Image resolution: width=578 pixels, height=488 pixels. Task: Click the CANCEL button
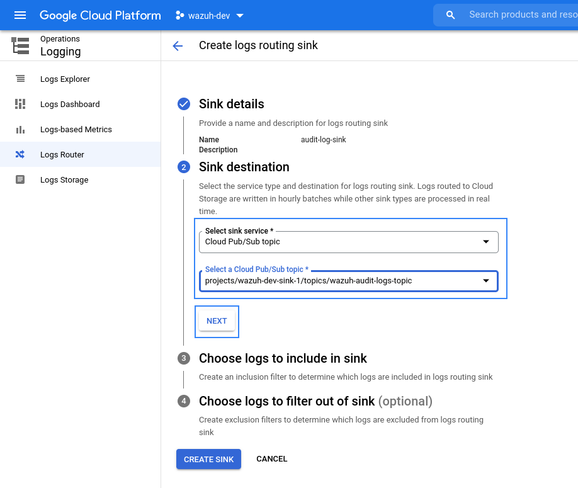point(271,459)
